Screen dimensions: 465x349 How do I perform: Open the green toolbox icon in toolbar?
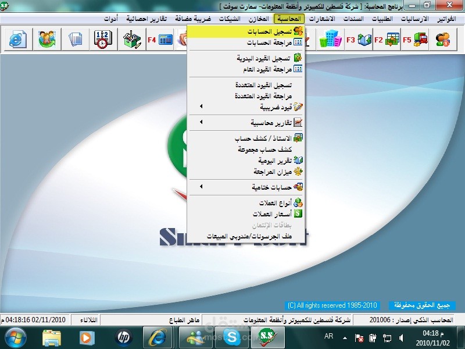coord(132,39)
